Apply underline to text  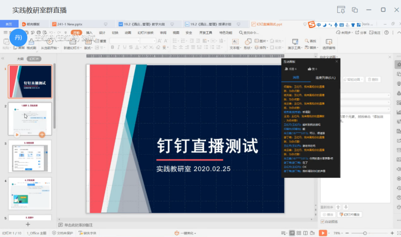click(x=125, y=47)
